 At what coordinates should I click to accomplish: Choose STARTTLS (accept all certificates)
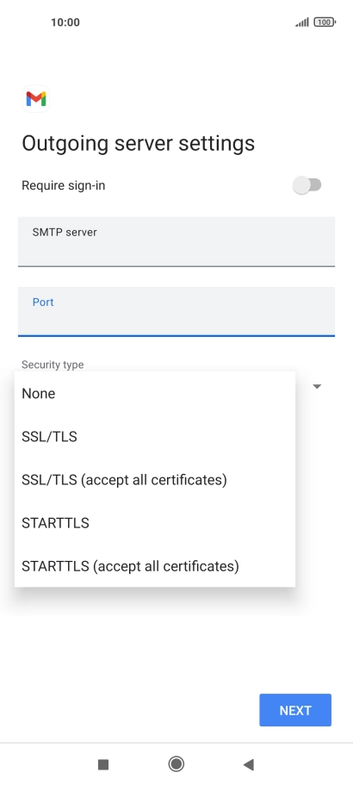[155, 566]
